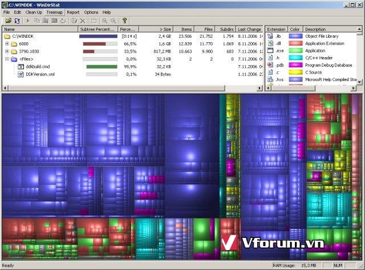Sort by the Name column header
Screen dimensions: 365x270
point(40,29)
